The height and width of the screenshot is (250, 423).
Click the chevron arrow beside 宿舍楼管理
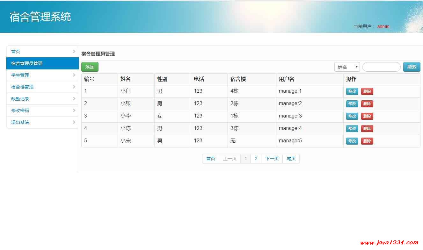74,87
